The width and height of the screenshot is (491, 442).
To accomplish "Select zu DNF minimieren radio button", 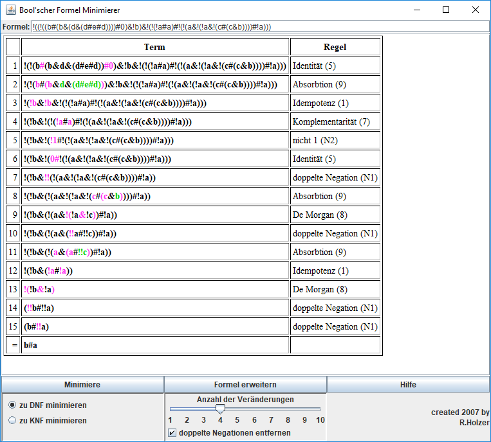I will coord(12,405).
